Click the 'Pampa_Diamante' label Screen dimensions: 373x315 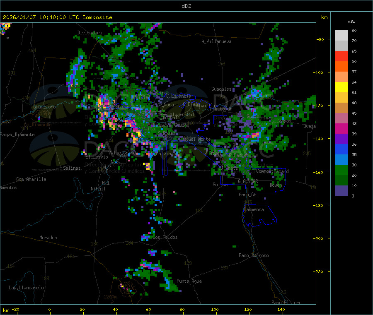click(17, 135)
